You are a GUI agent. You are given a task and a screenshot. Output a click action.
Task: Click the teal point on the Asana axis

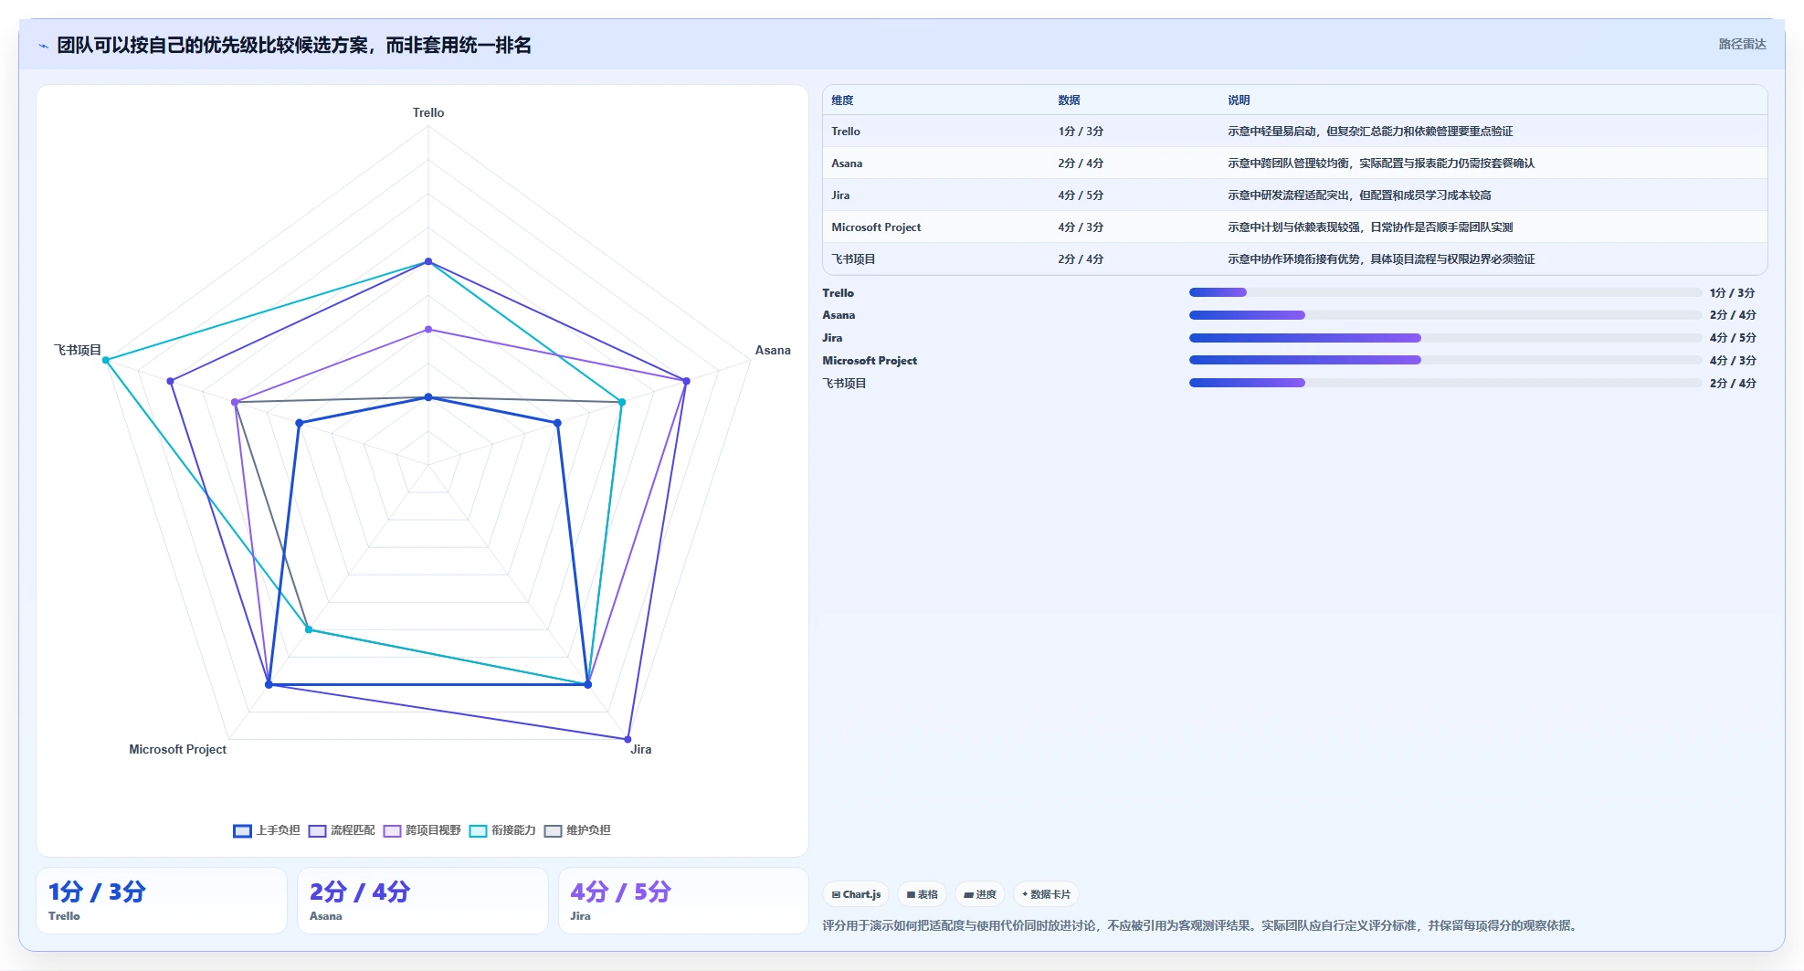[x=622, y=402]
